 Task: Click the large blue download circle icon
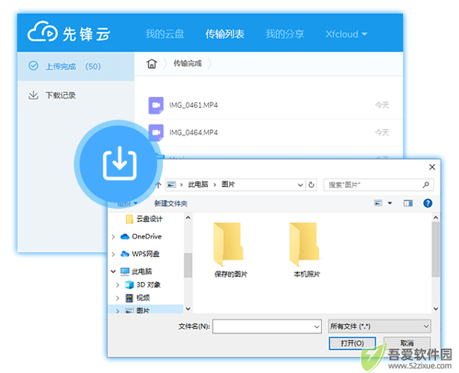click(x=119, y=163)
